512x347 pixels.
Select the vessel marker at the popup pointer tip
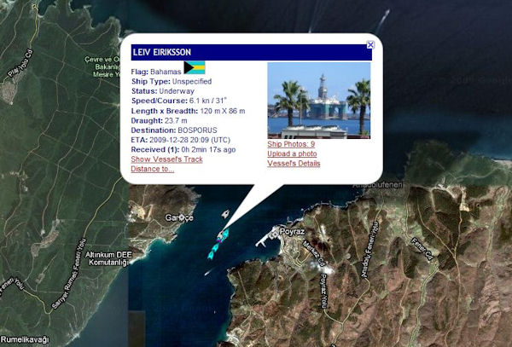point(221,234)
